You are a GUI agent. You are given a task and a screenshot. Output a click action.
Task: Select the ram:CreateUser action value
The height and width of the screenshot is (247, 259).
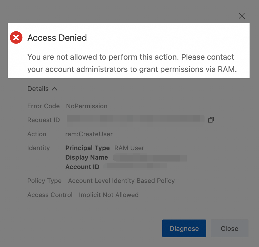(89, 134)
